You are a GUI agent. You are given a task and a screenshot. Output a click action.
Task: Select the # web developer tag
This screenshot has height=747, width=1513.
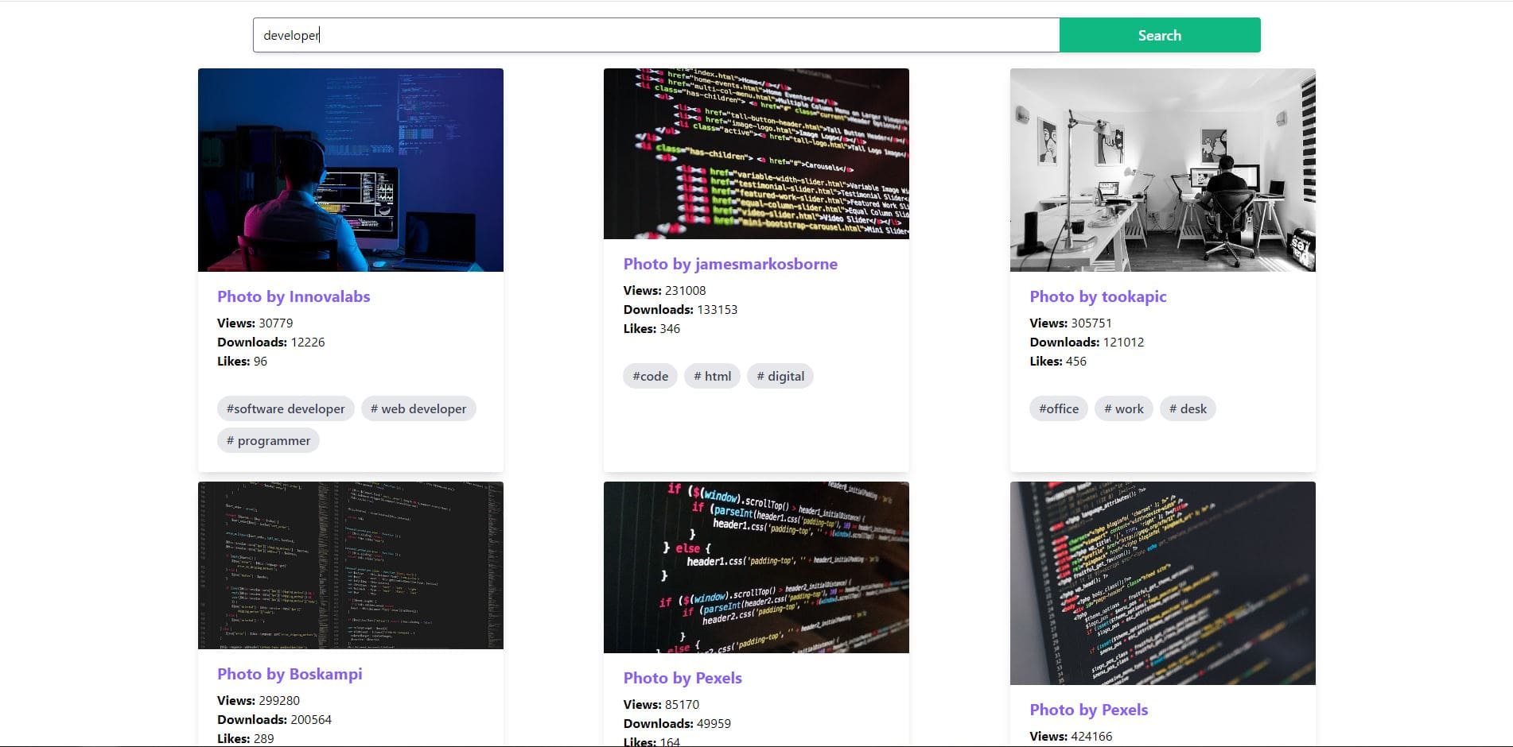coord(418,408)
